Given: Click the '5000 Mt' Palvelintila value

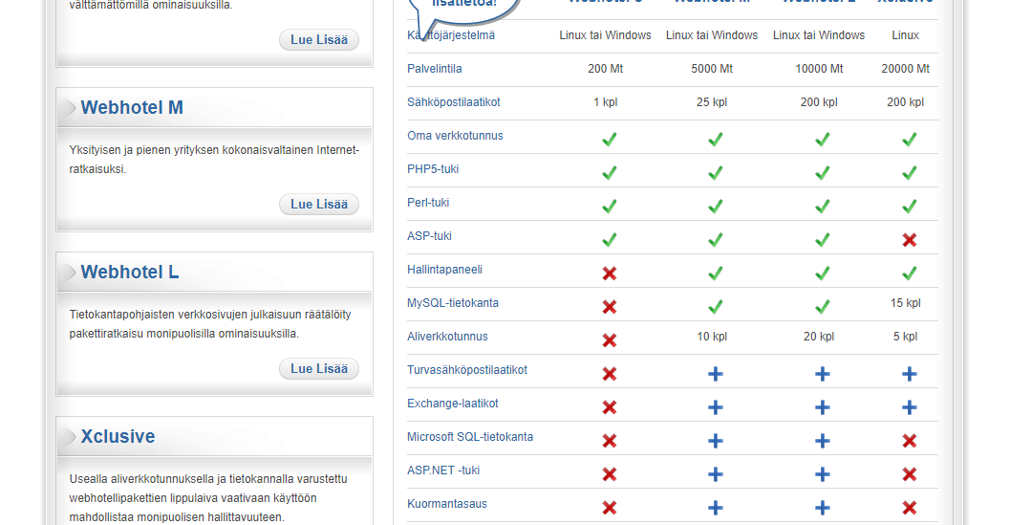Looking at the screenshot, I should (712, 68).
